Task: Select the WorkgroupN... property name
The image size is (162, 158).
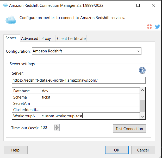Action: [x=27, y=116]
